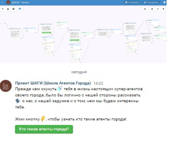Click the Тестировать button
This screenshot has height=142, width=170.
coord(151,2)
